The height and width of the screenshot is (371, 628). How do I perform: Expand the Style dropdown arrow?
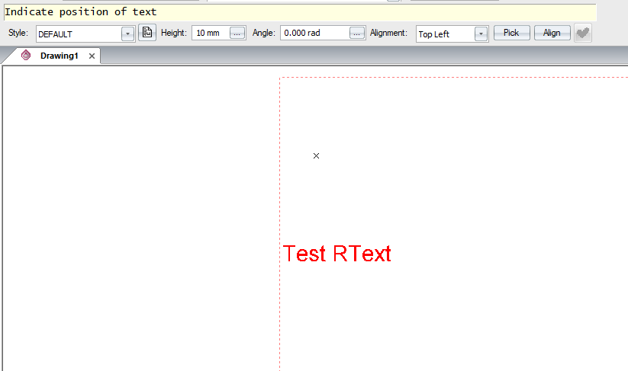(127, 34)
